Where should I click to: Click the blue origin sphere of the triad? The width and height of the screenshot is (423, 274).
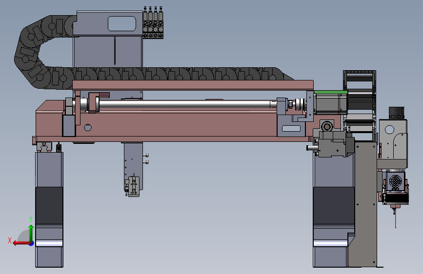(32, 243)
